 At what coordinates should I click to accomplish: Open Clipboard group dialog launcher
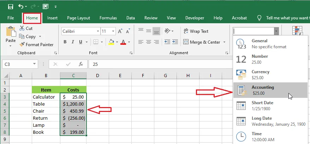tap(55, 53)
